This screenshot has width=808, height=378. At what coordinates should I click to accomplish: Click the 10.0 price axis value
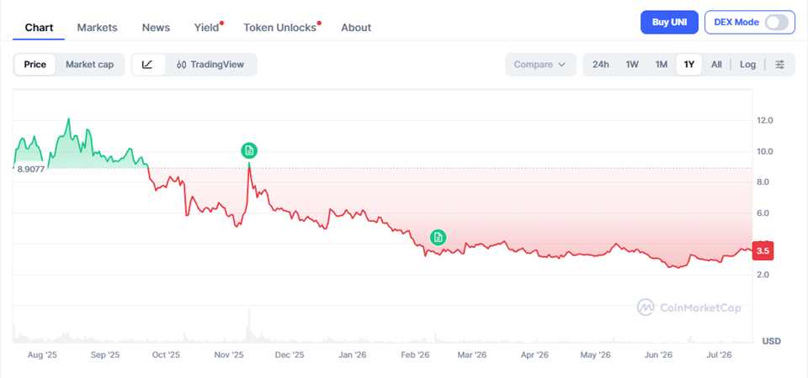coord(765,151)
